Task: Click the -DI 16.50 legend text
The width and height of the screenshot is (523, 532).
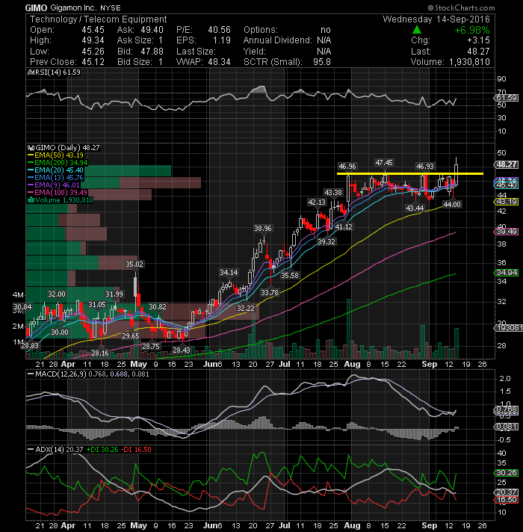Action: [x=136, y=449]
